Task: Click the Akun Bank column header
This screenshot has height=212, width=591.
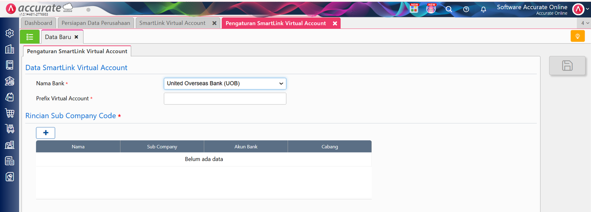Action: pos(246,147)
